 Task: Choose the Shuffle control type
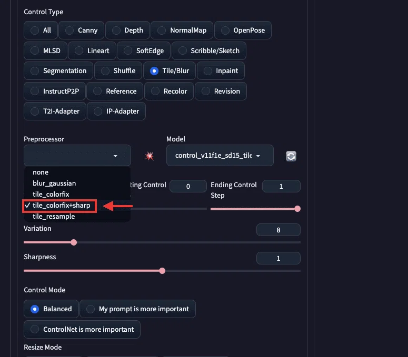tap(118, 70)
